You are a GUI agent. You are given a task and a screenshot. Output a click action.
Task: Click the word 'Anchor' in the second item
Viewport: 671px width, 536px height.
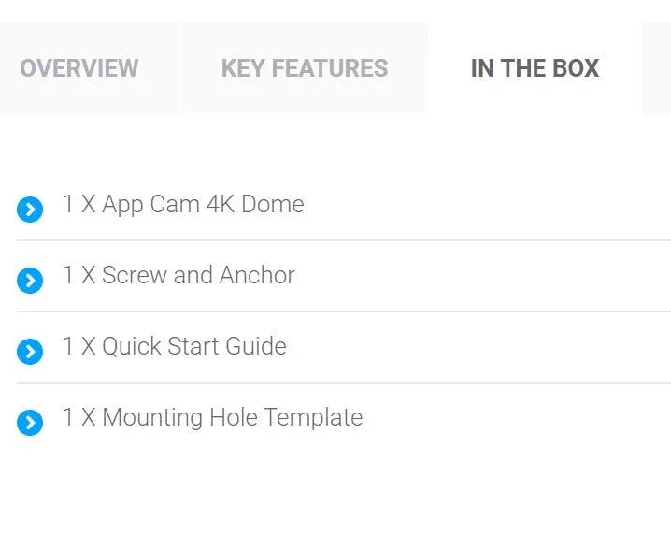257,275
